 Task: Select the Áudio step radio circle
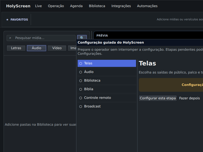click(81, 72)
